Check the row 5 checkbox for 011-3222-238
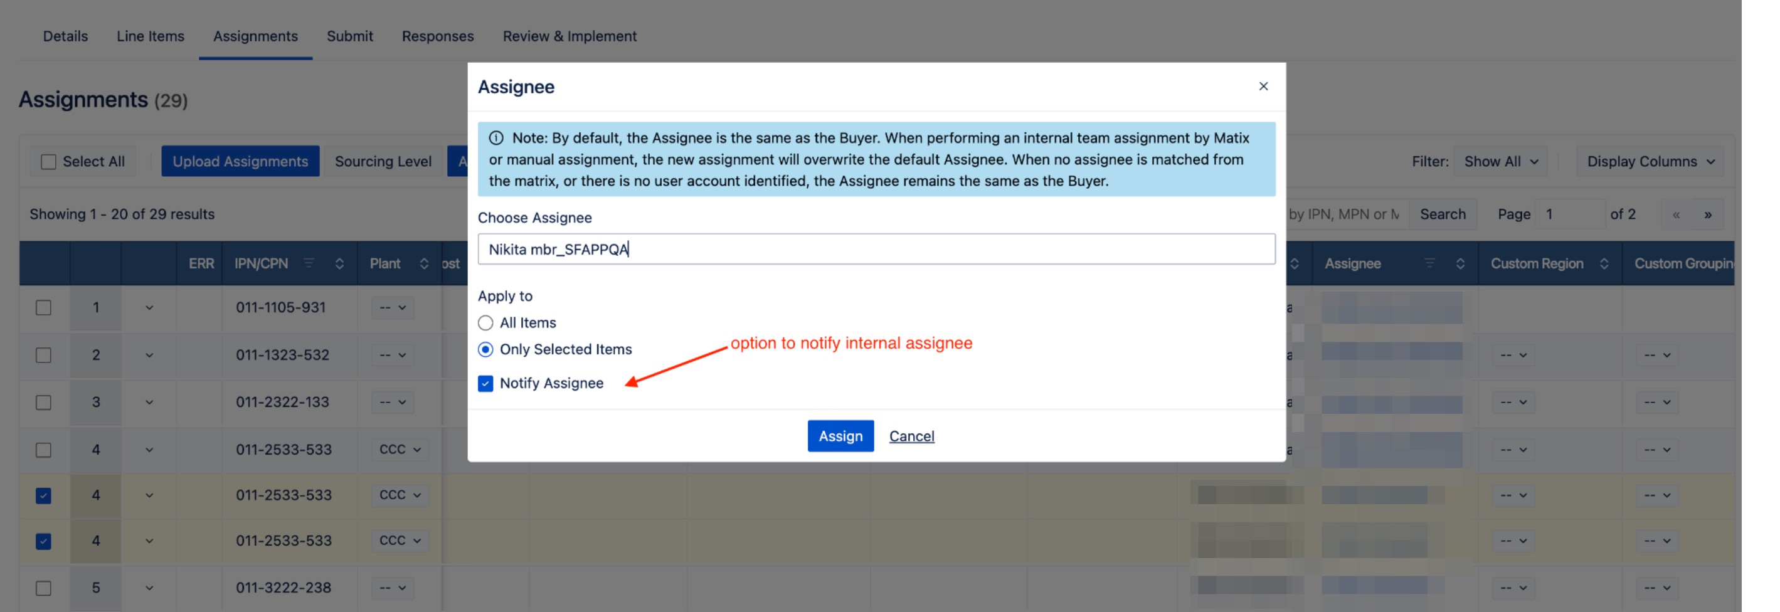Viewport: 1780px width, 612px height. [43, 588]
